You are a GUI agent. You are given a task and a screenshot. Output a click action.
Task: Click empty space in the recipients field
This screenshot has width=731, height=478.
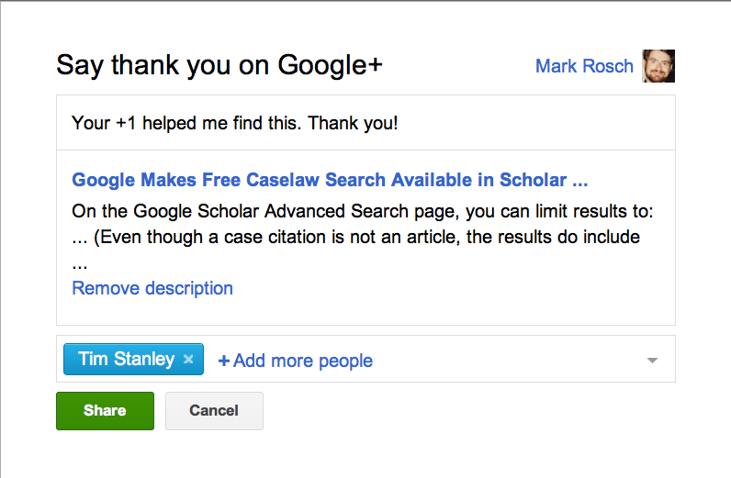point(508,360)
